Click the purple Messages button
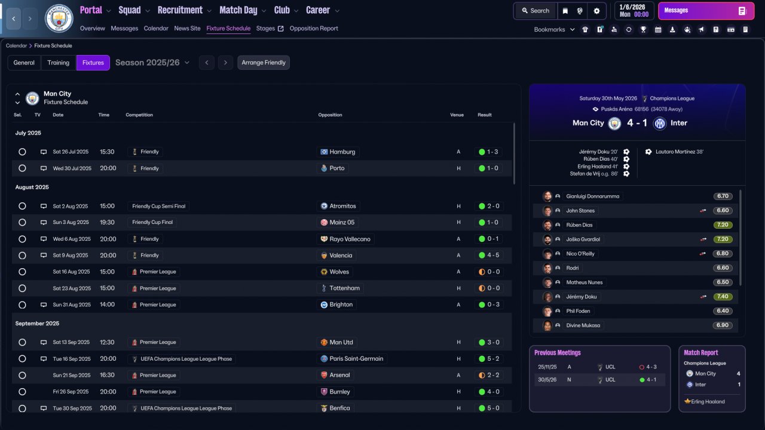 pyautogui.click(x=706, y=11)
